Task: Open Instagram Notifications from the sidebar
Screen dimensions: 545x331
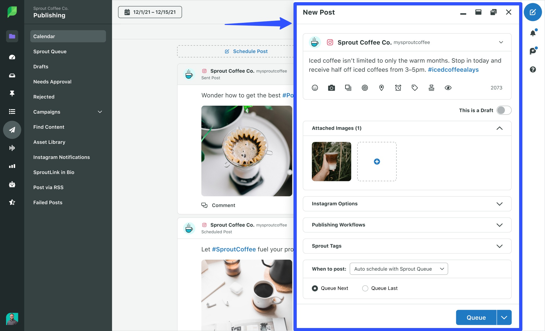Action: pos(61,157)
